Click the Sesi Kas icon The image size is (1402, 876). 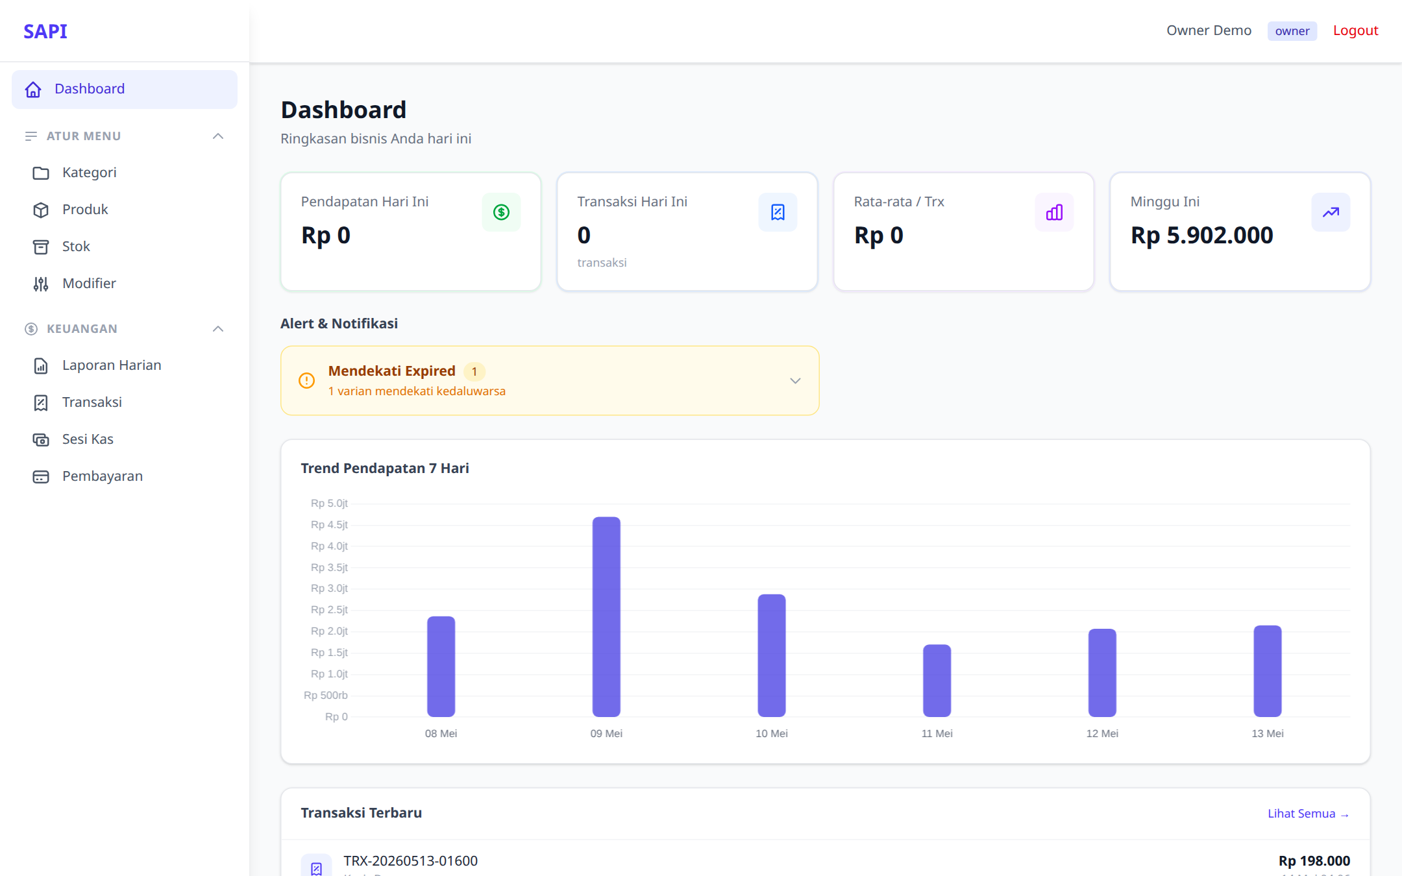pyautogui.click(x=41, y=440)
